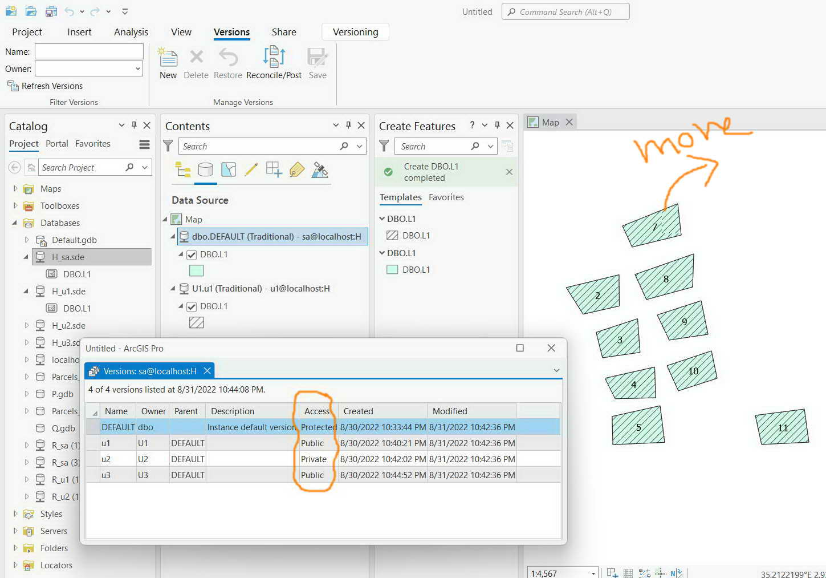
Task: Open the Project ribbon tab
Action: [x=27, y=32]
